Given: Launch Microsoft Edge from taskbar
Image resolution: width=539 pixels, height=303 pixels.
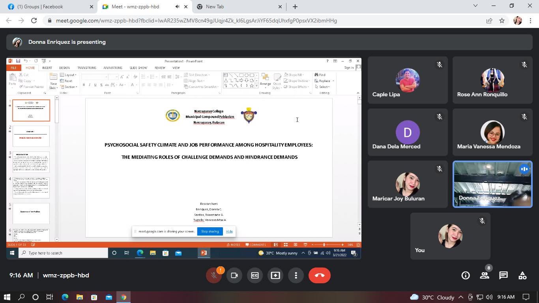Looking at the screenshot, I should point(65,297).
